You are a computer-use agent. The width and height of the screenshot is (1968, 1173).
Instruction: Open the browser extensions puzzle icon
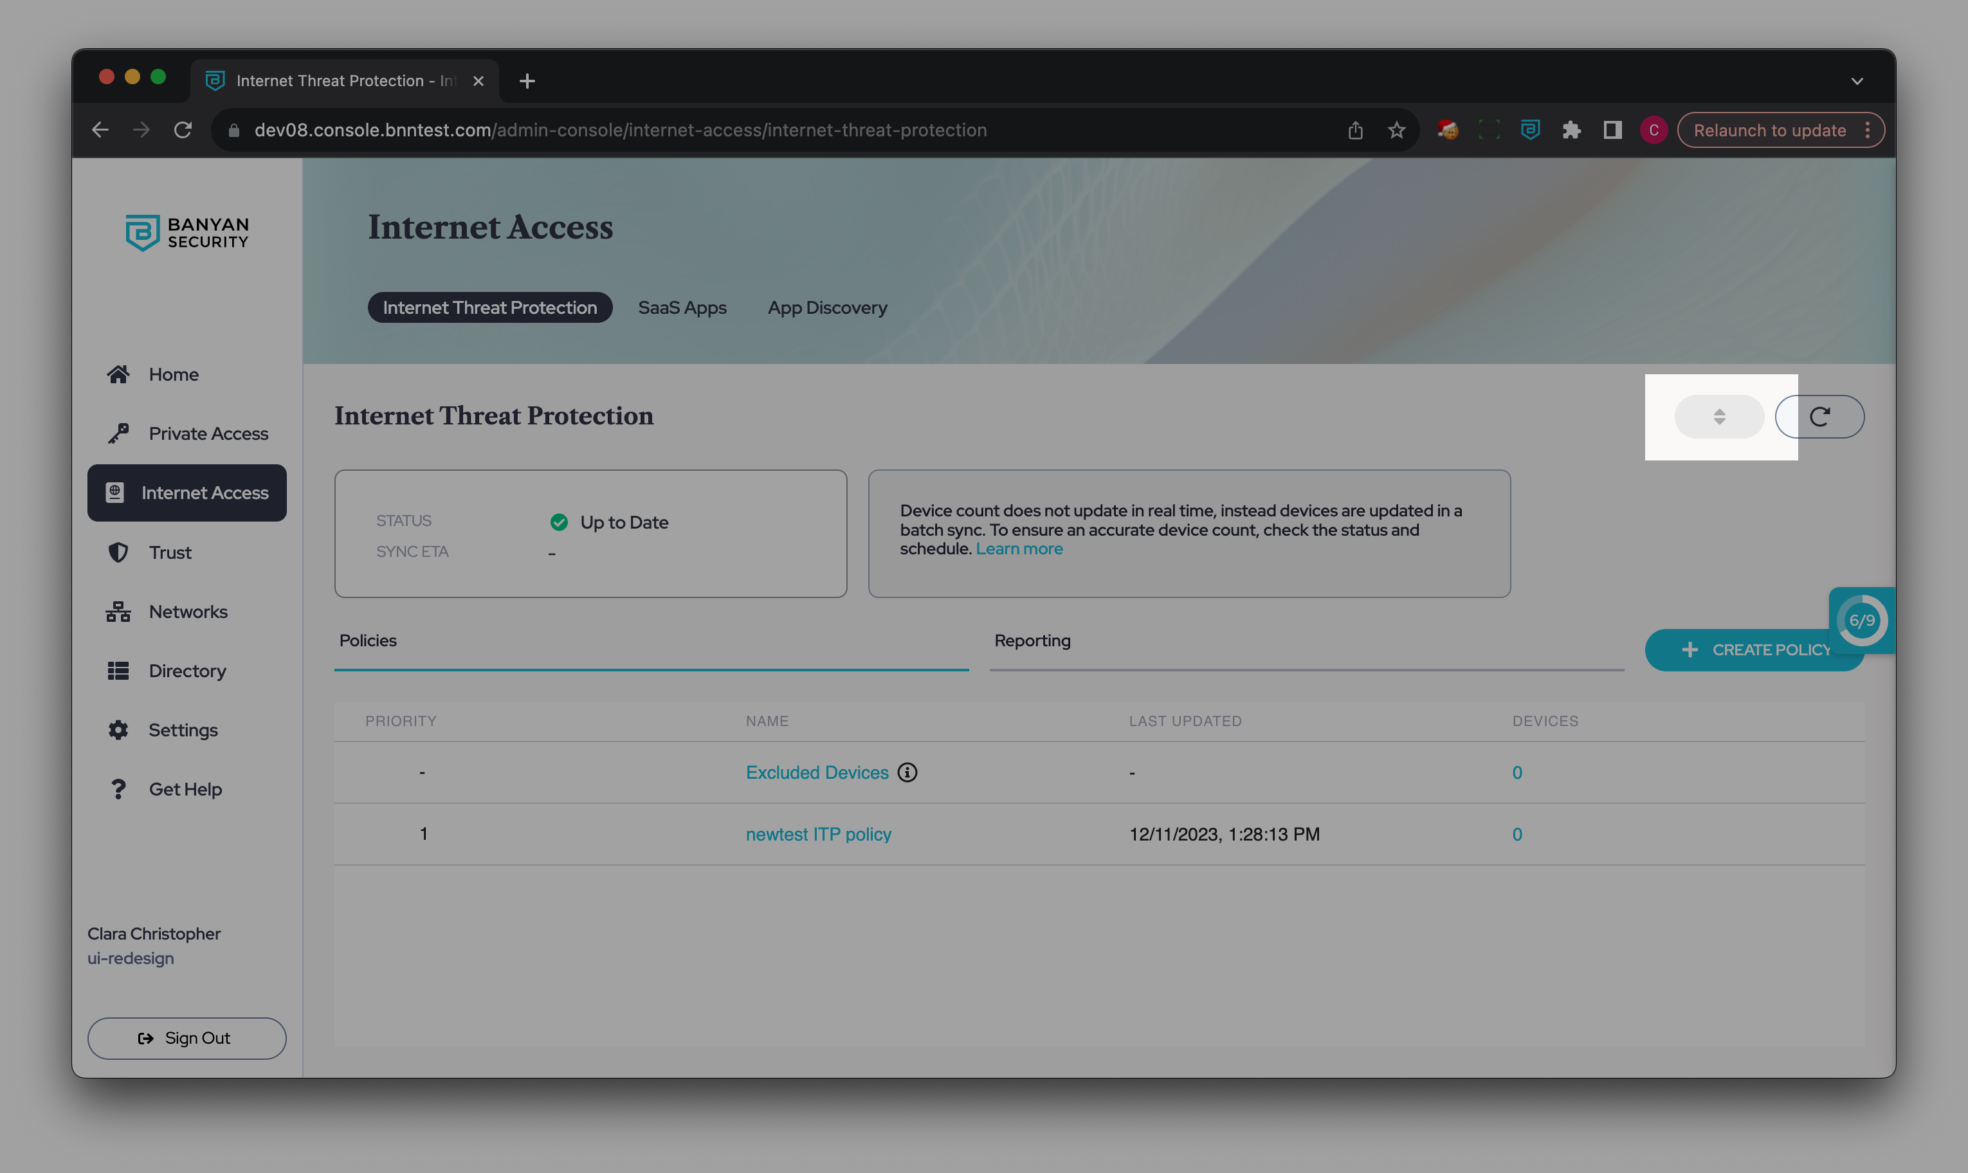pyautogui.click(x=1571, y=130)
